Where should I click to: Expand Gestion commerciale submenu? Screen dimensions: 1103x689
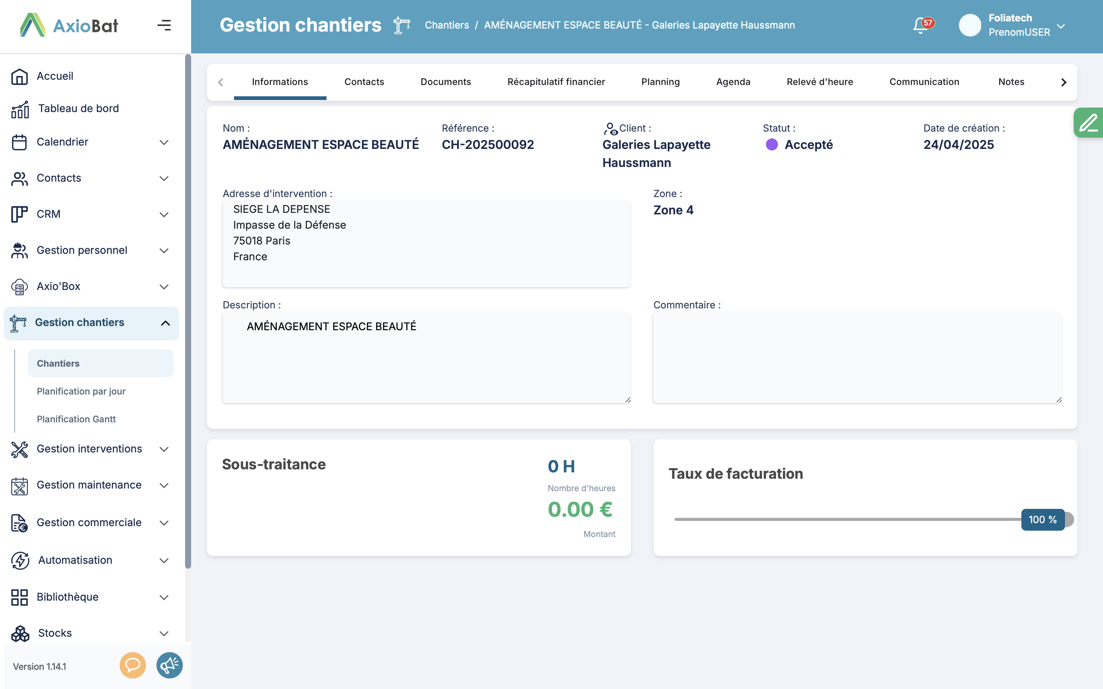(164, 523)
